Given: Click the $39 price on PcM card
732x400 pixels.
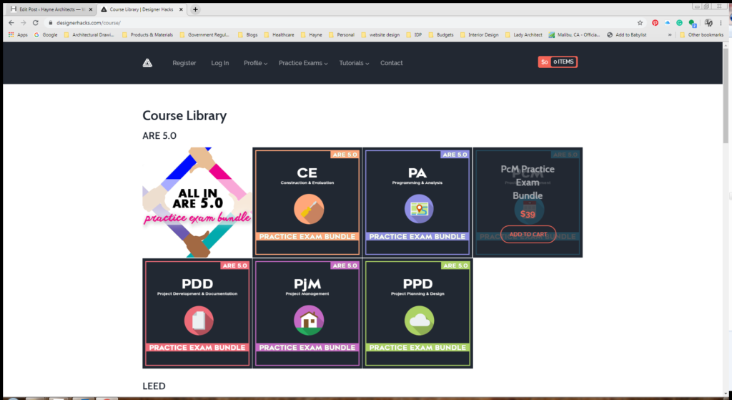Looking at the screenshot, I should point(528,215).
